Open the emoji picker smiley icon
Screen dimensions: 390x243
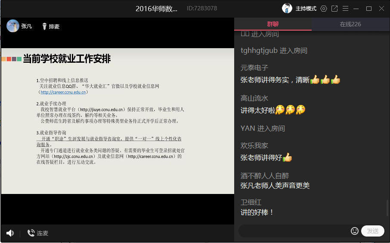tap(355, 231)
